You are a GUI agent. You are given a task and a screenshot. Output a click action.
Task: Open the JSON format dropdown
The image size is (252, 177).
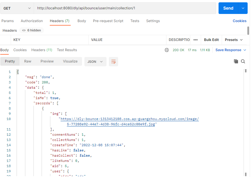[95, 62]
